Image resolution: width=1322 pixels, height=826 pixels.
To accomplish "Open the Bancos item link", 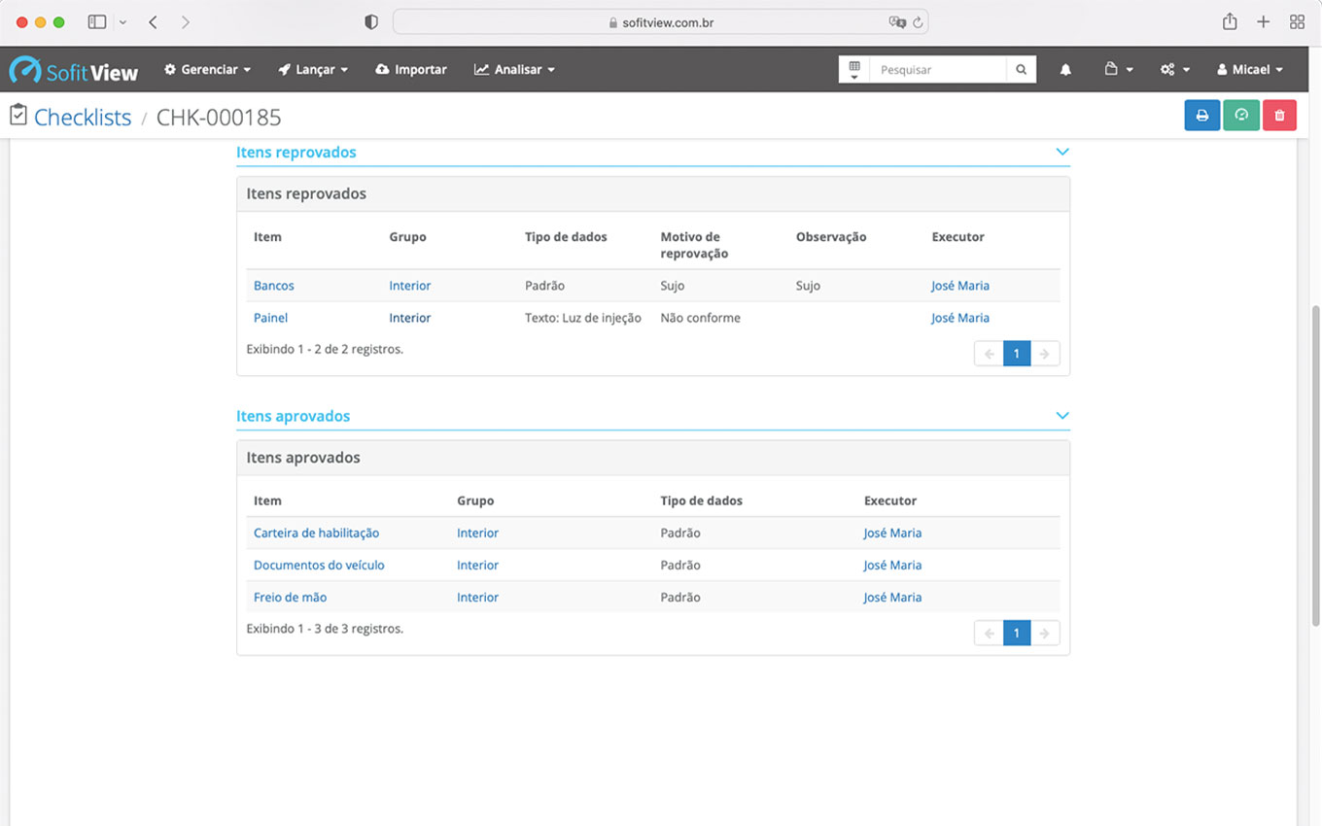I will [273, 286].
